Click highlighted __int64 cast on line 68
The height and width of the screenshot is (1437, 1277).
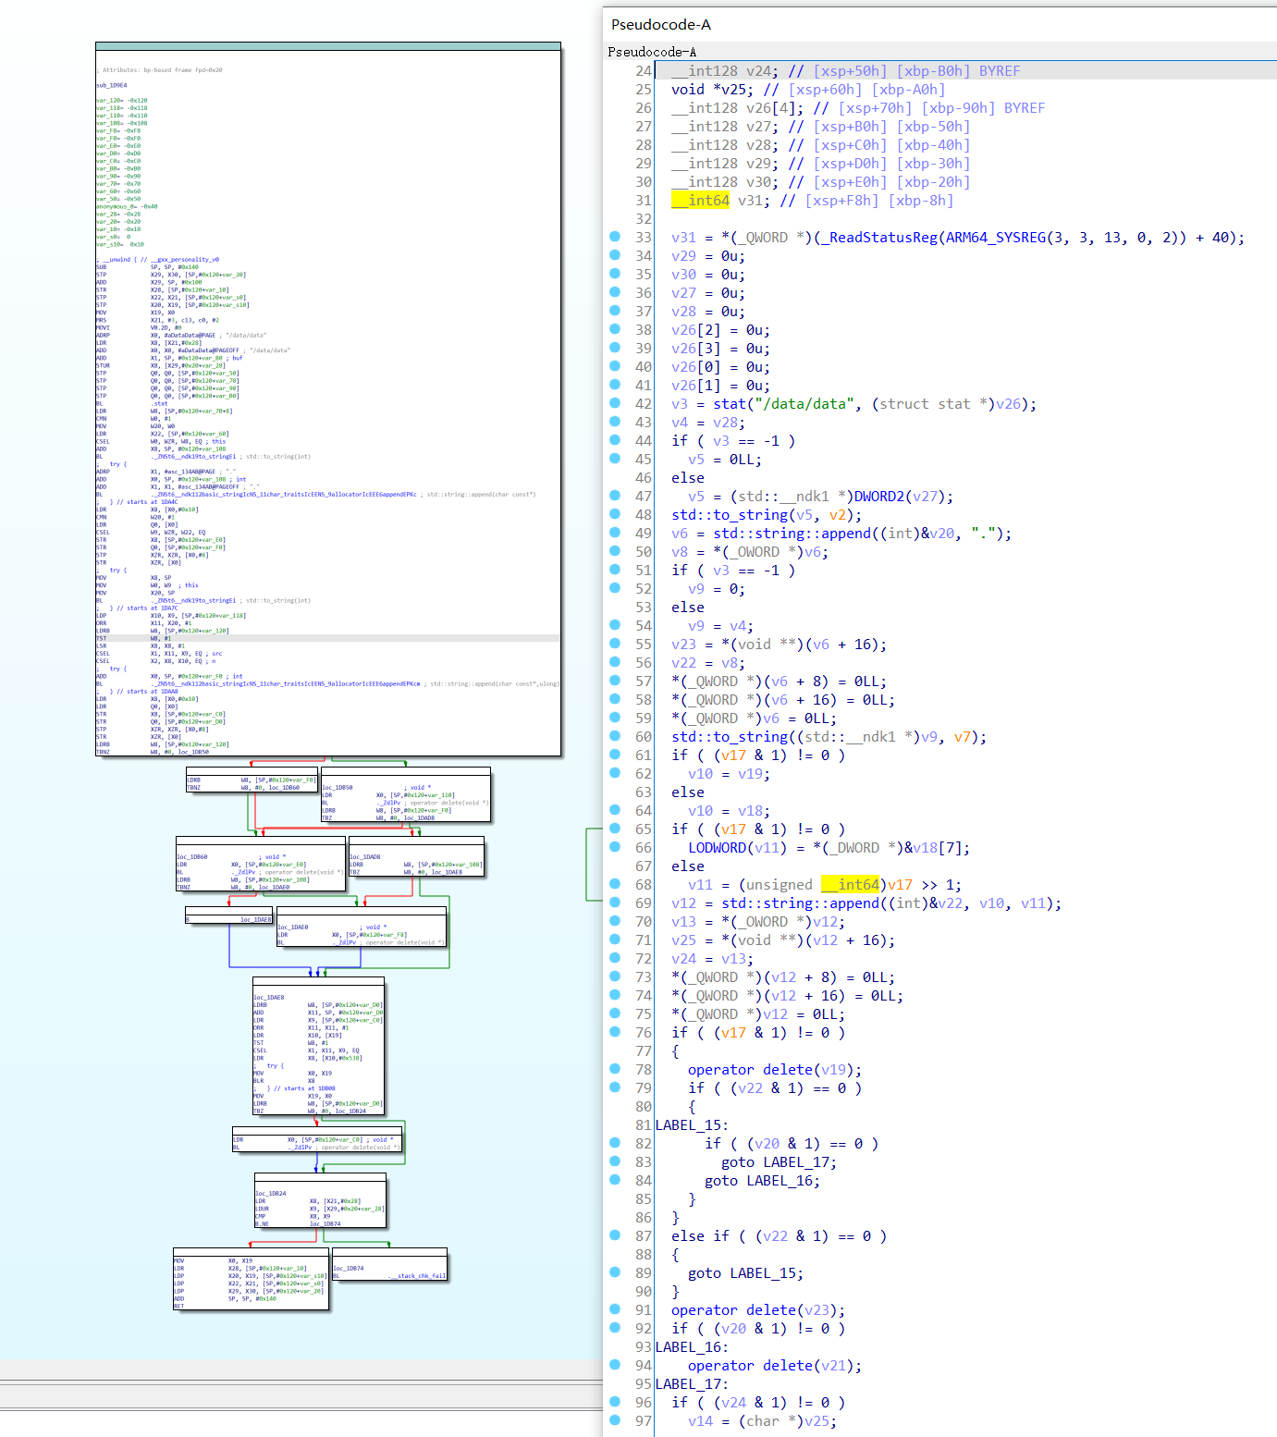(851, 884)
